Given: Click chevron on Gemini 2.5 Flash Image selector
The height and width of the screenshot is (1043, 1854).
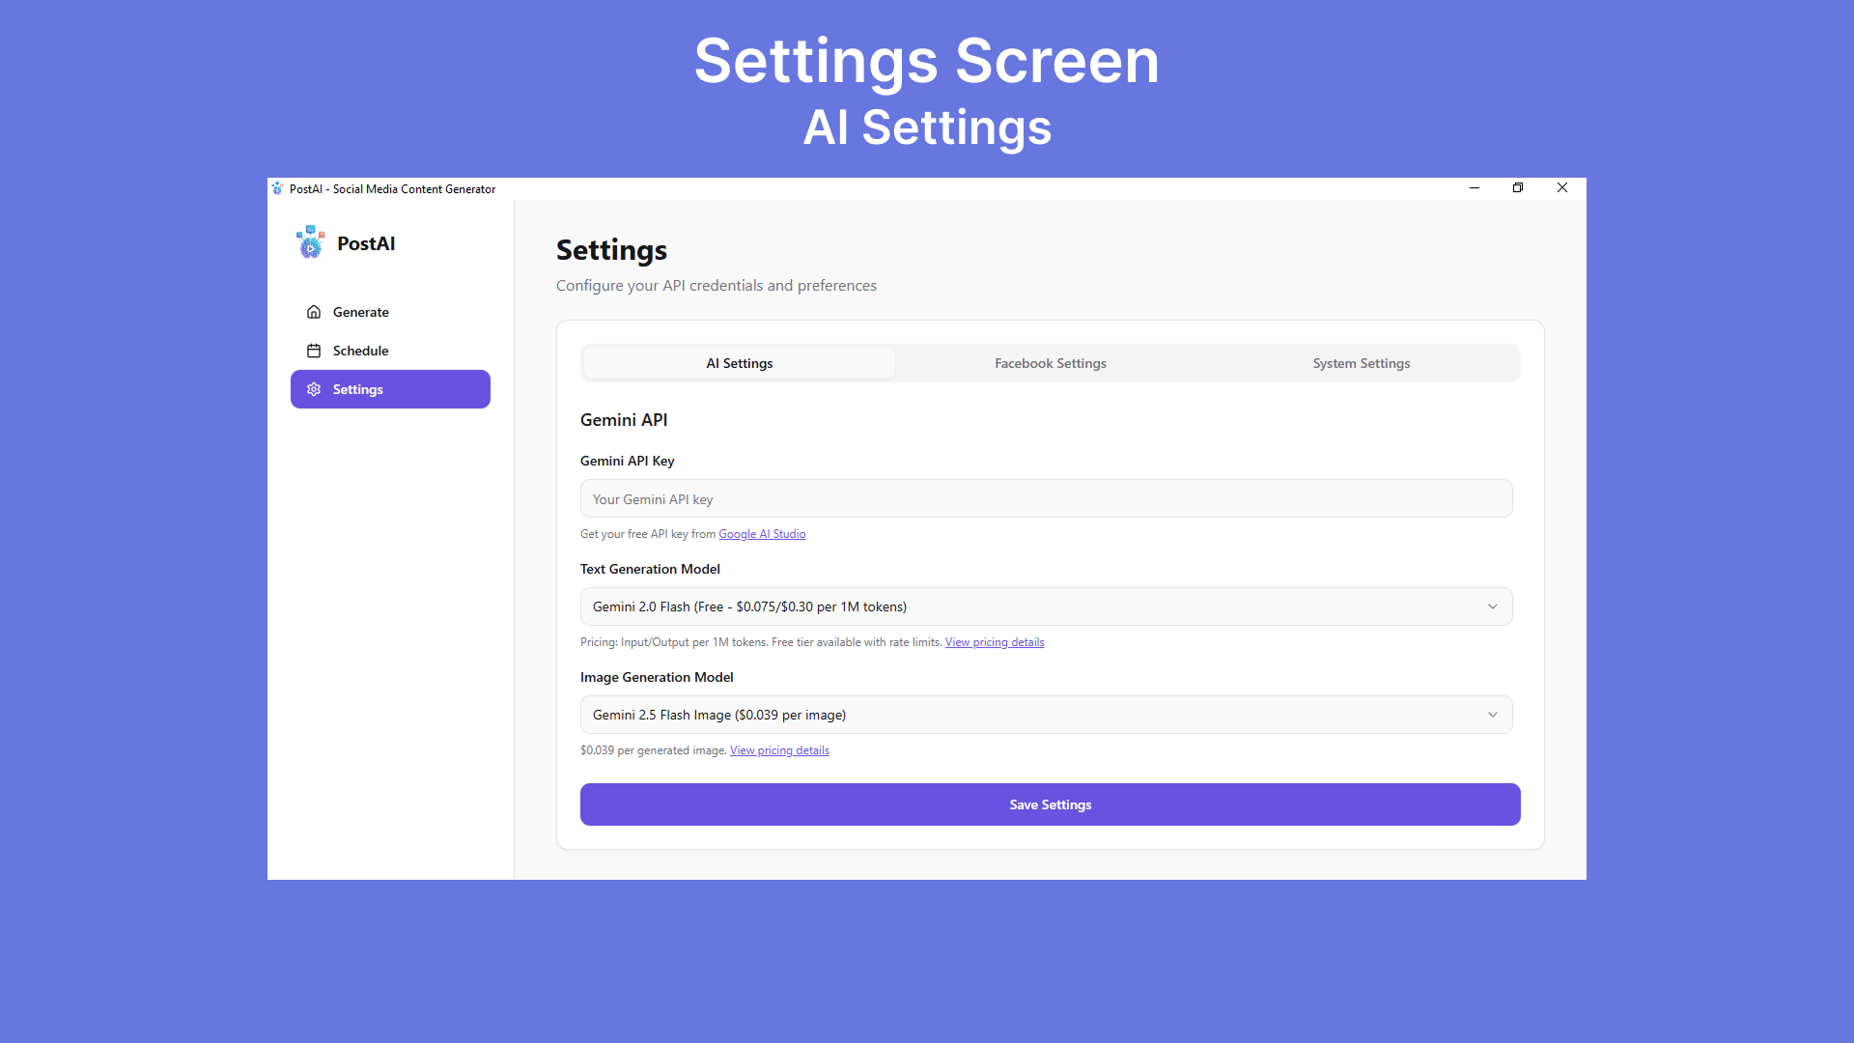Looking at the screenshot, I should [1493, 715].
